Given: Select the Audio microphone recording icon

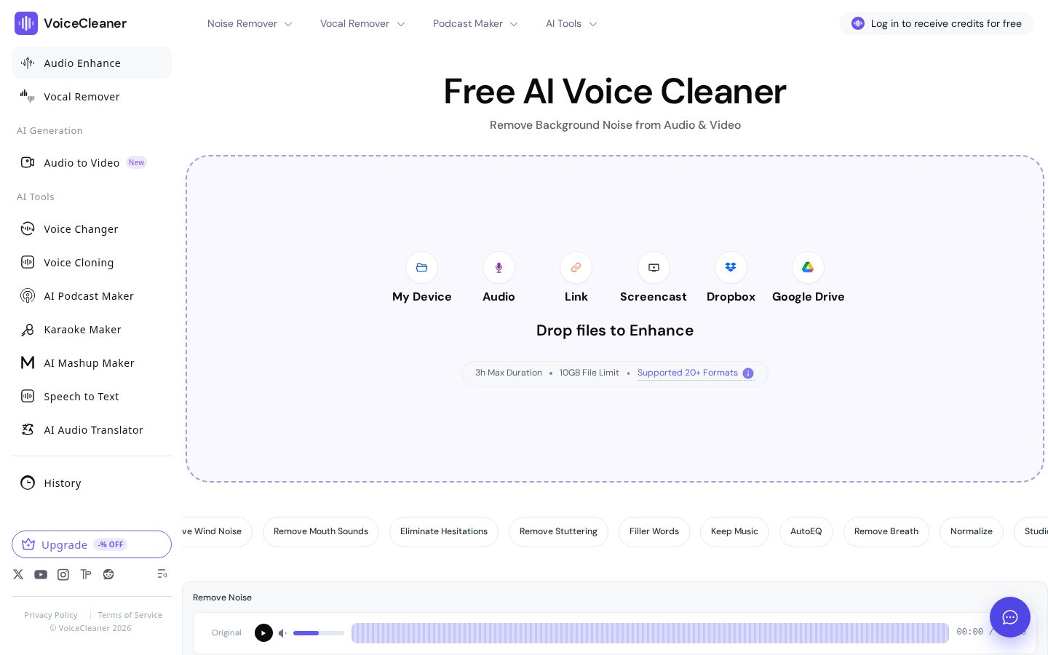Looking at the screenshot, I should [x=499, y=268].
